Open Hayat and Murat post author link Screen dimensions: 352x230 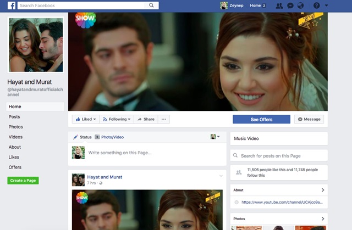coord(105,177)
